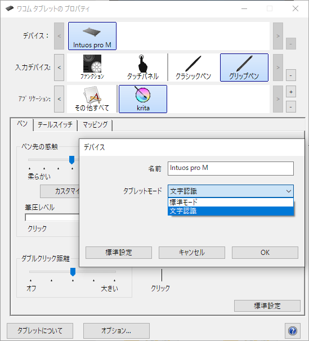Screen dimensions: 309x341
Task: Switch to the マッピング tab
Action: coord(95,125)
